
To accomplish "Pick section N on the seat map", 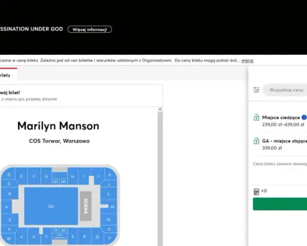I will (x=108, y=219).
